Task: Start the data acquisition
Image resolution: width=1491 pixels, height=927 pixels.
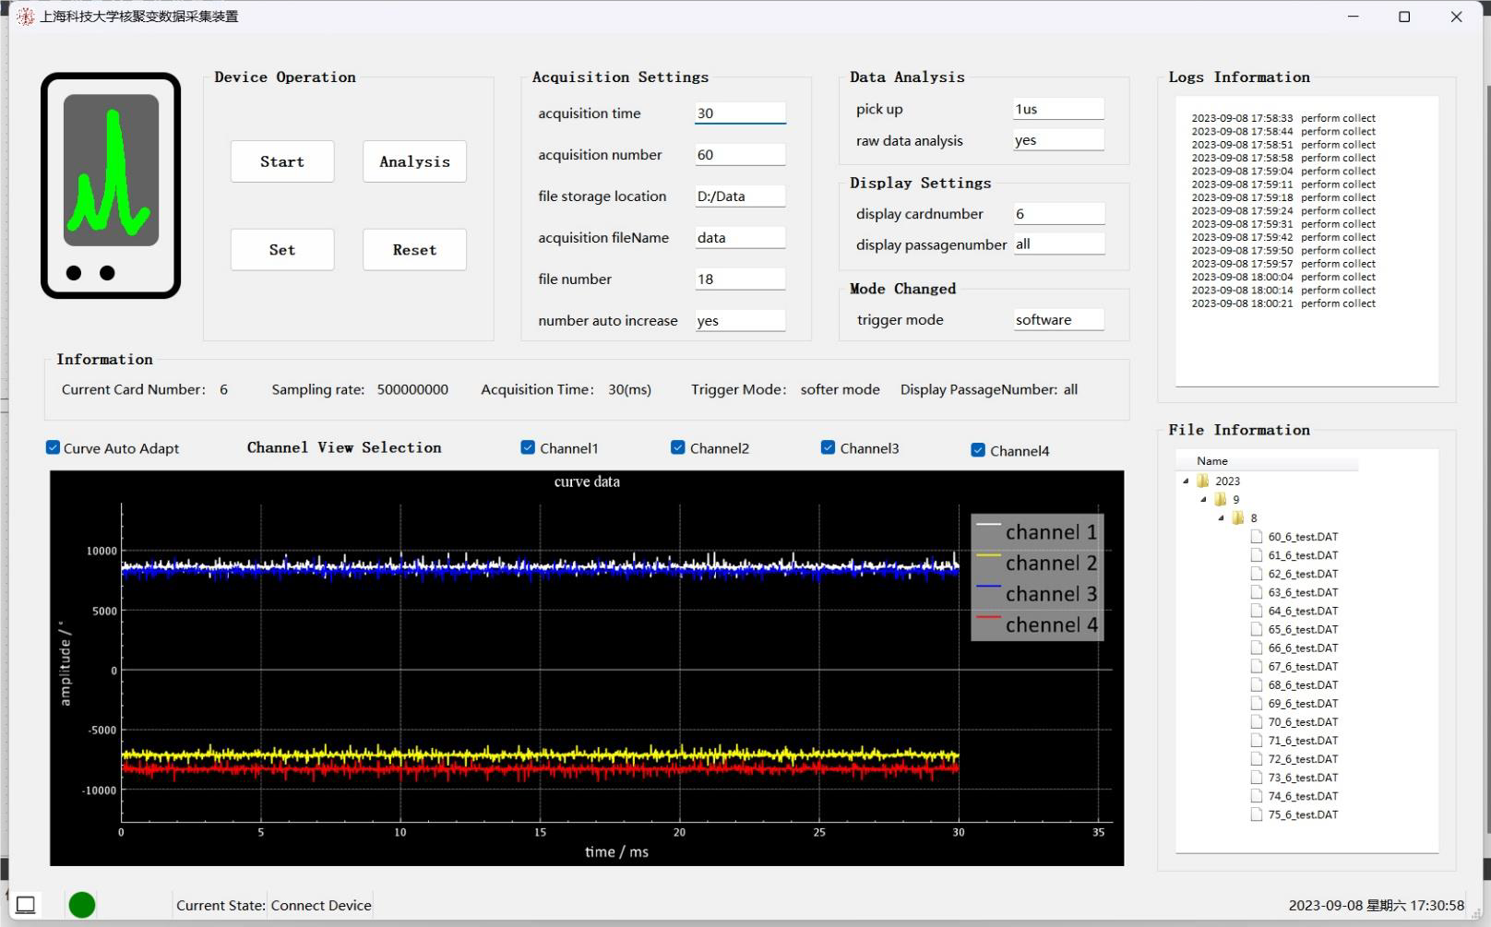Action: [282, 161]
